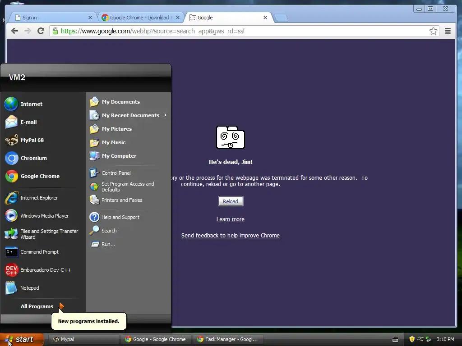Open Command Prompt from the Start menu

tap(43, 252)
